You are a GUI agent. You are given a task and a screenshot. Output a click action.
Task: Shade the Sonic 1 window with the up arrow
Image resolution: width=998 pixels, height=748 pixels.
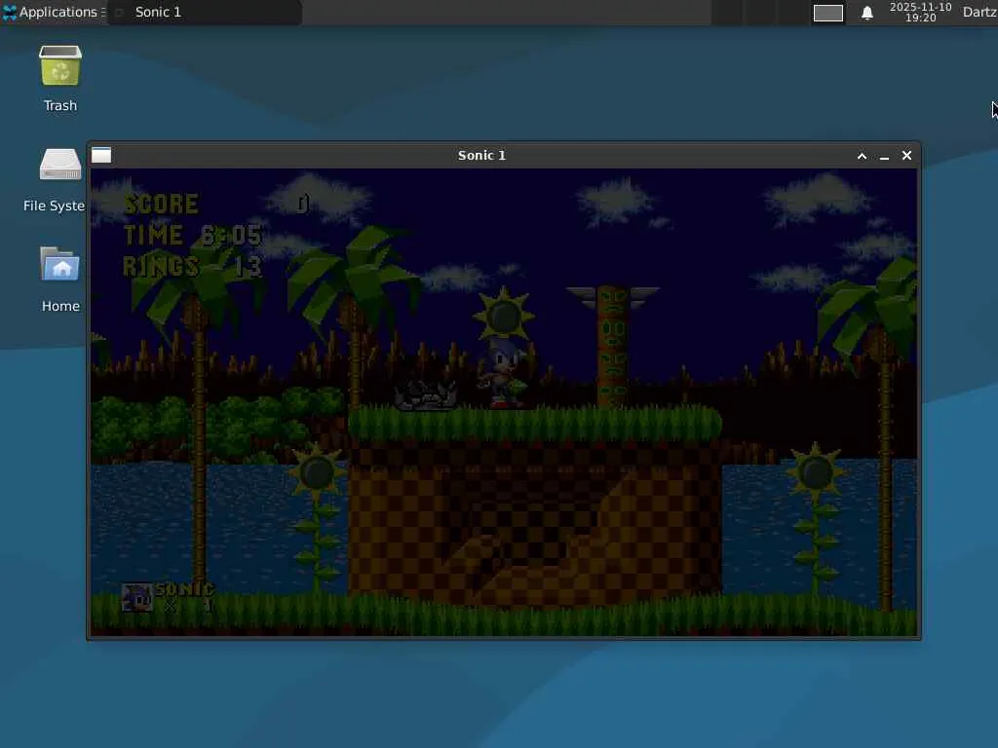click(862, 156)
